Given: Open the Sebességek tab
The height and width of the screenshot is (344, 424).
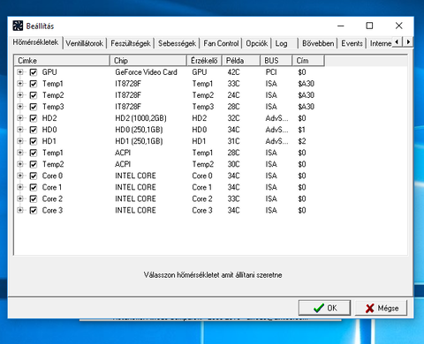Looking at the screenshot, I should (x=177, y=43).
